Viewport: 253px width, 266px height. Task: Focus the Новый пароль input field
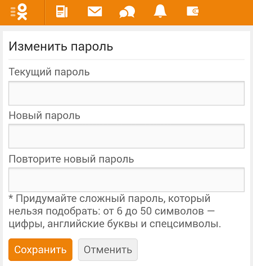point(126,136)
